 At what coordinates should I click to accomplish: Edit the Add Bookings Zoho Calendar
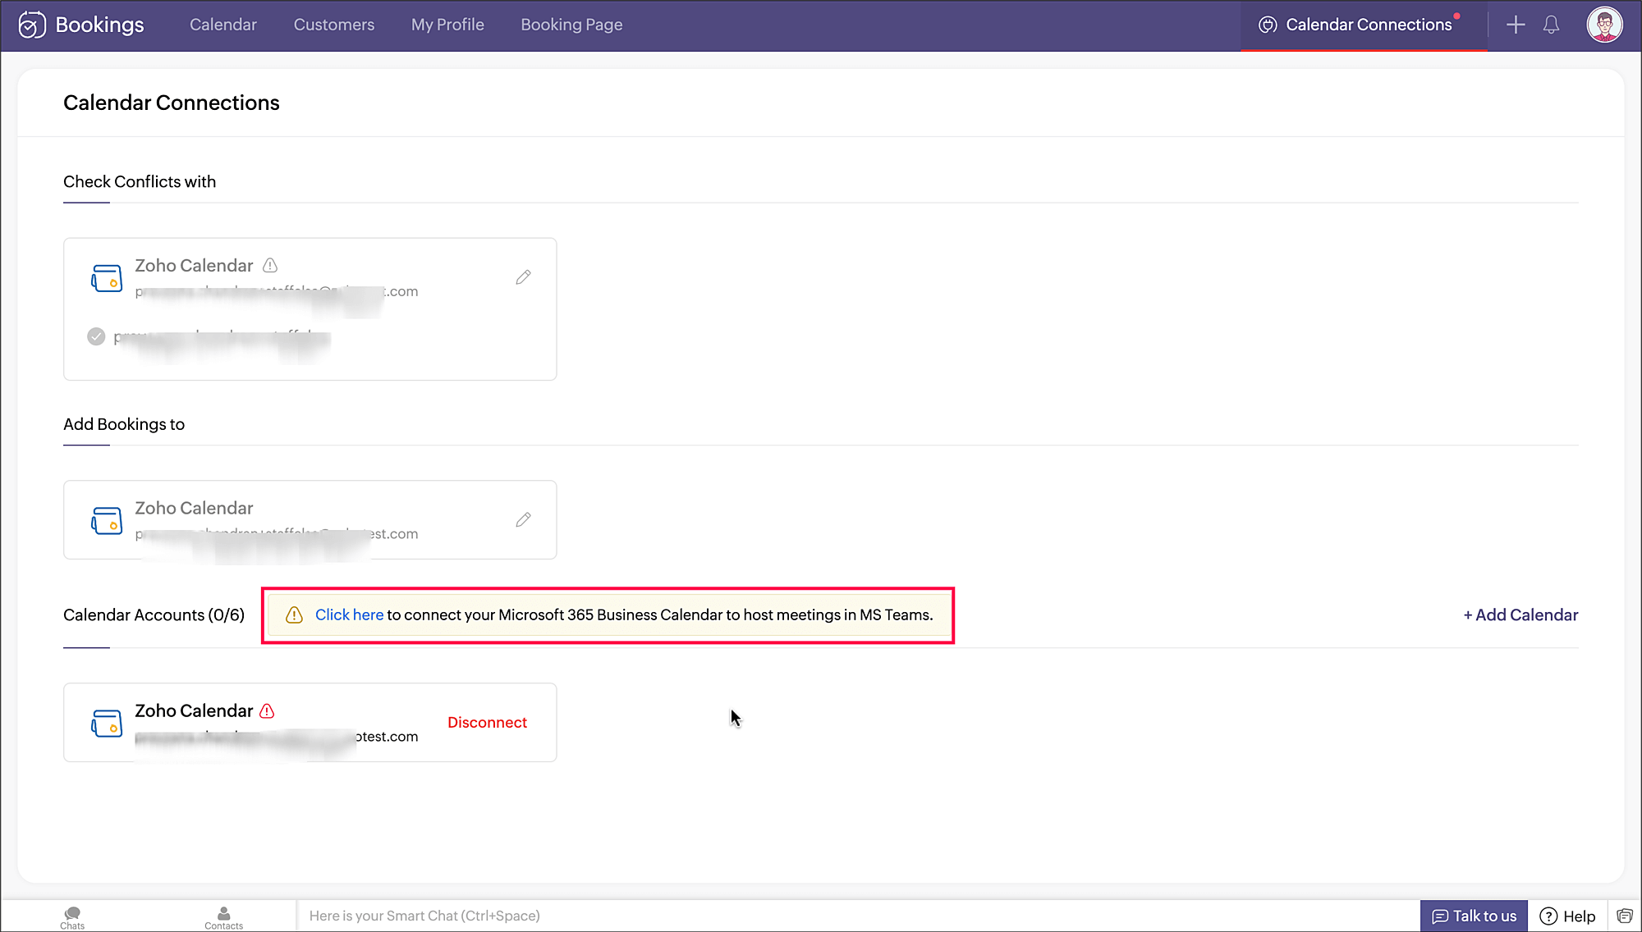coord(523,519)
